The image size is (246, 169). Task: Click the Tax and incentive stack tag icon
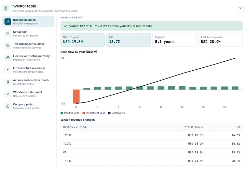[8, 46]
